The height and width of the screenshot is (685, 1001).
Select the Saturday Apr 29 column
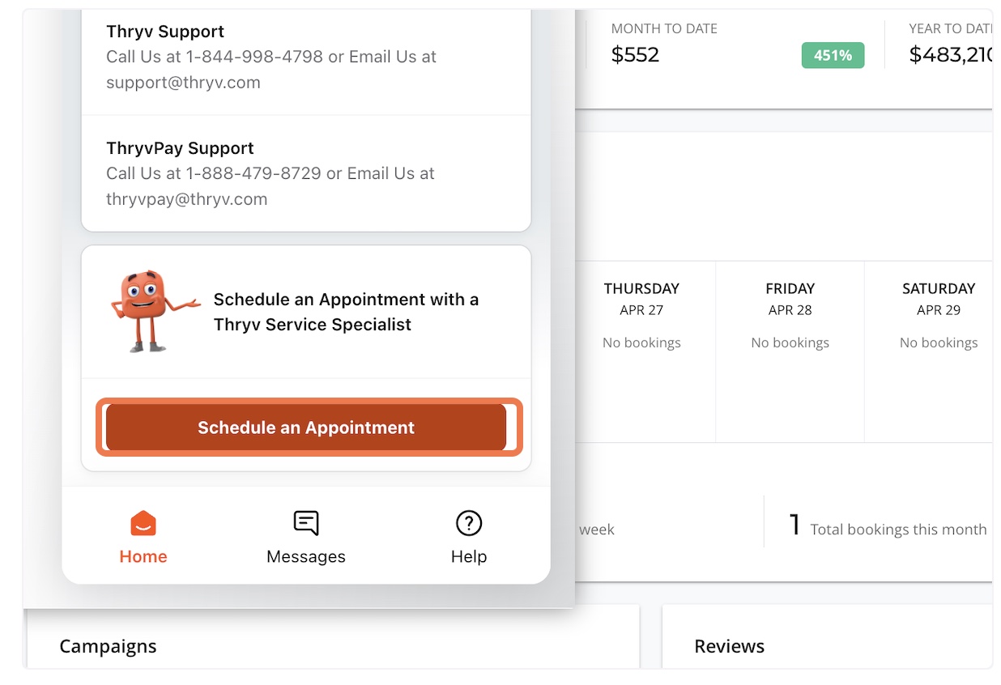[x=930, y=351]
